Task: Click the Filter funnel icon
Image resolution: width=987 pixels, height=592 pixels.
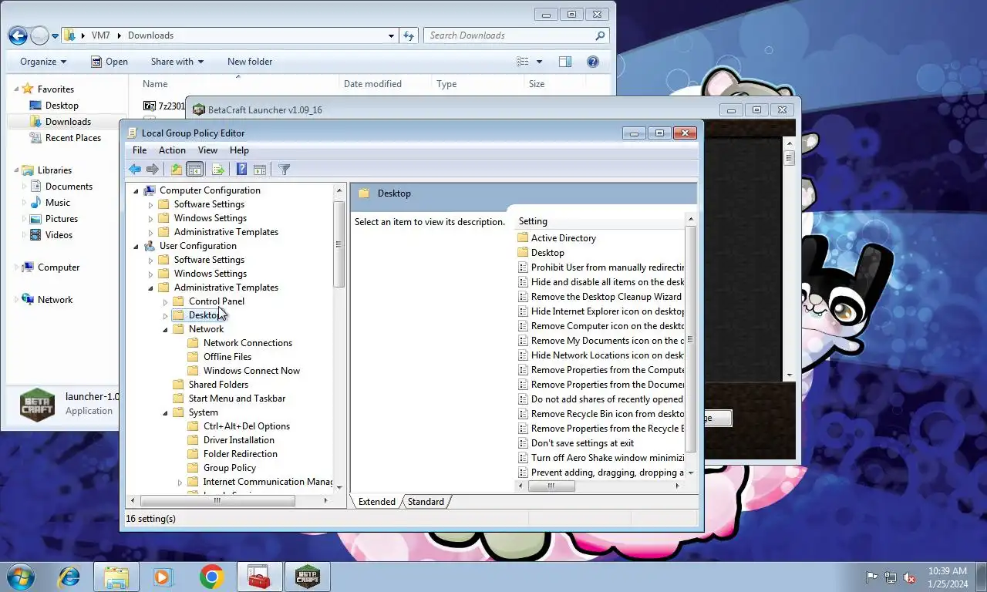Action: click(284, 170)
